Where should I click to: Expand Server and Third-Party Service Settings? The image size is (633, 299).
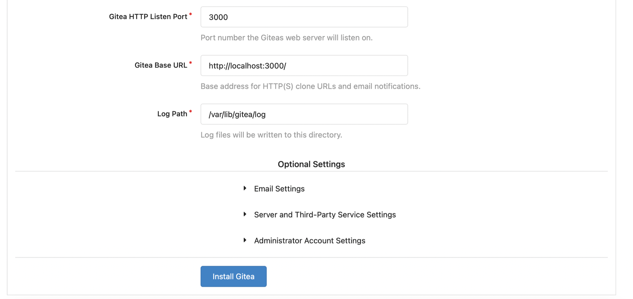click(x=320, y=214)
